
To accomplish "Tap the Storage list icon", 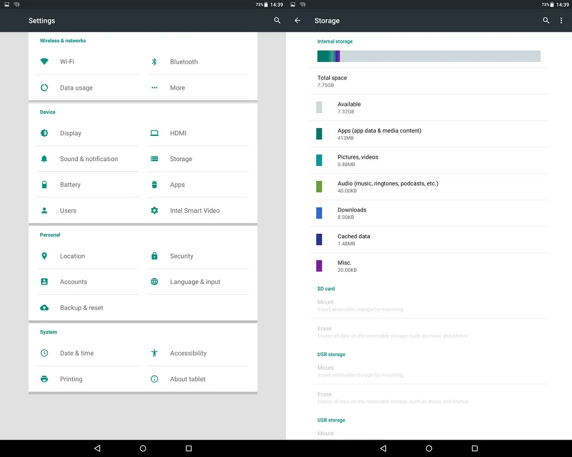I will 154,159.
